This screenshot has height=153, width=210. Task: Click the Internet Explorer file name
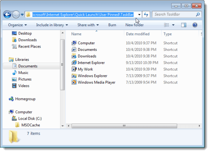pyautogui.click(x=91, y=63)
